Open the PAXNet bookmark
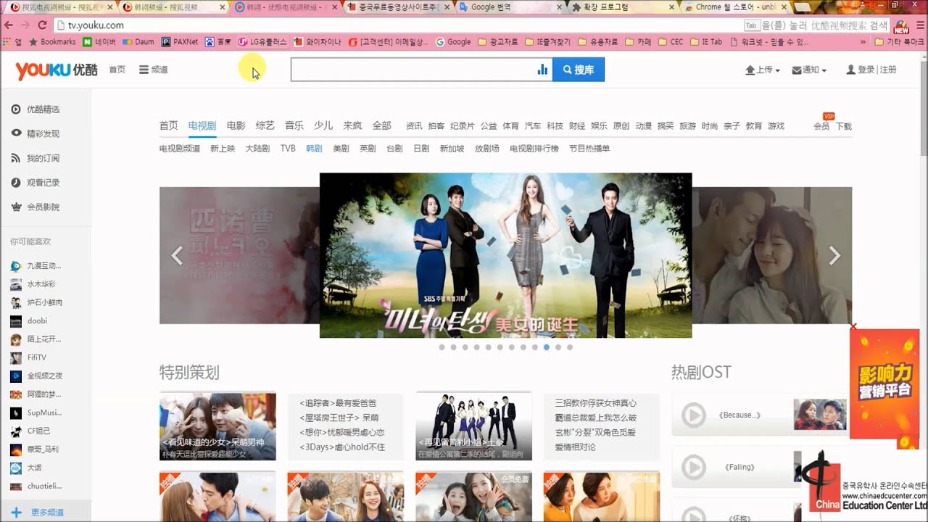The width and height of the screenshot is (928, 522). pyautogui.click(x=179, y=42)
